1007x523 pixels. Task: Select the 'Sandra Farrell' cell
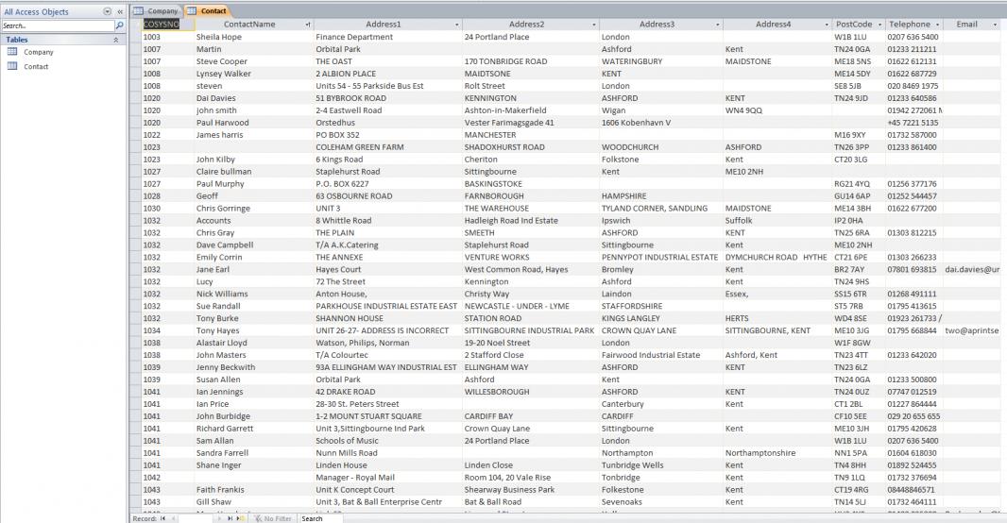pos(253,452)
